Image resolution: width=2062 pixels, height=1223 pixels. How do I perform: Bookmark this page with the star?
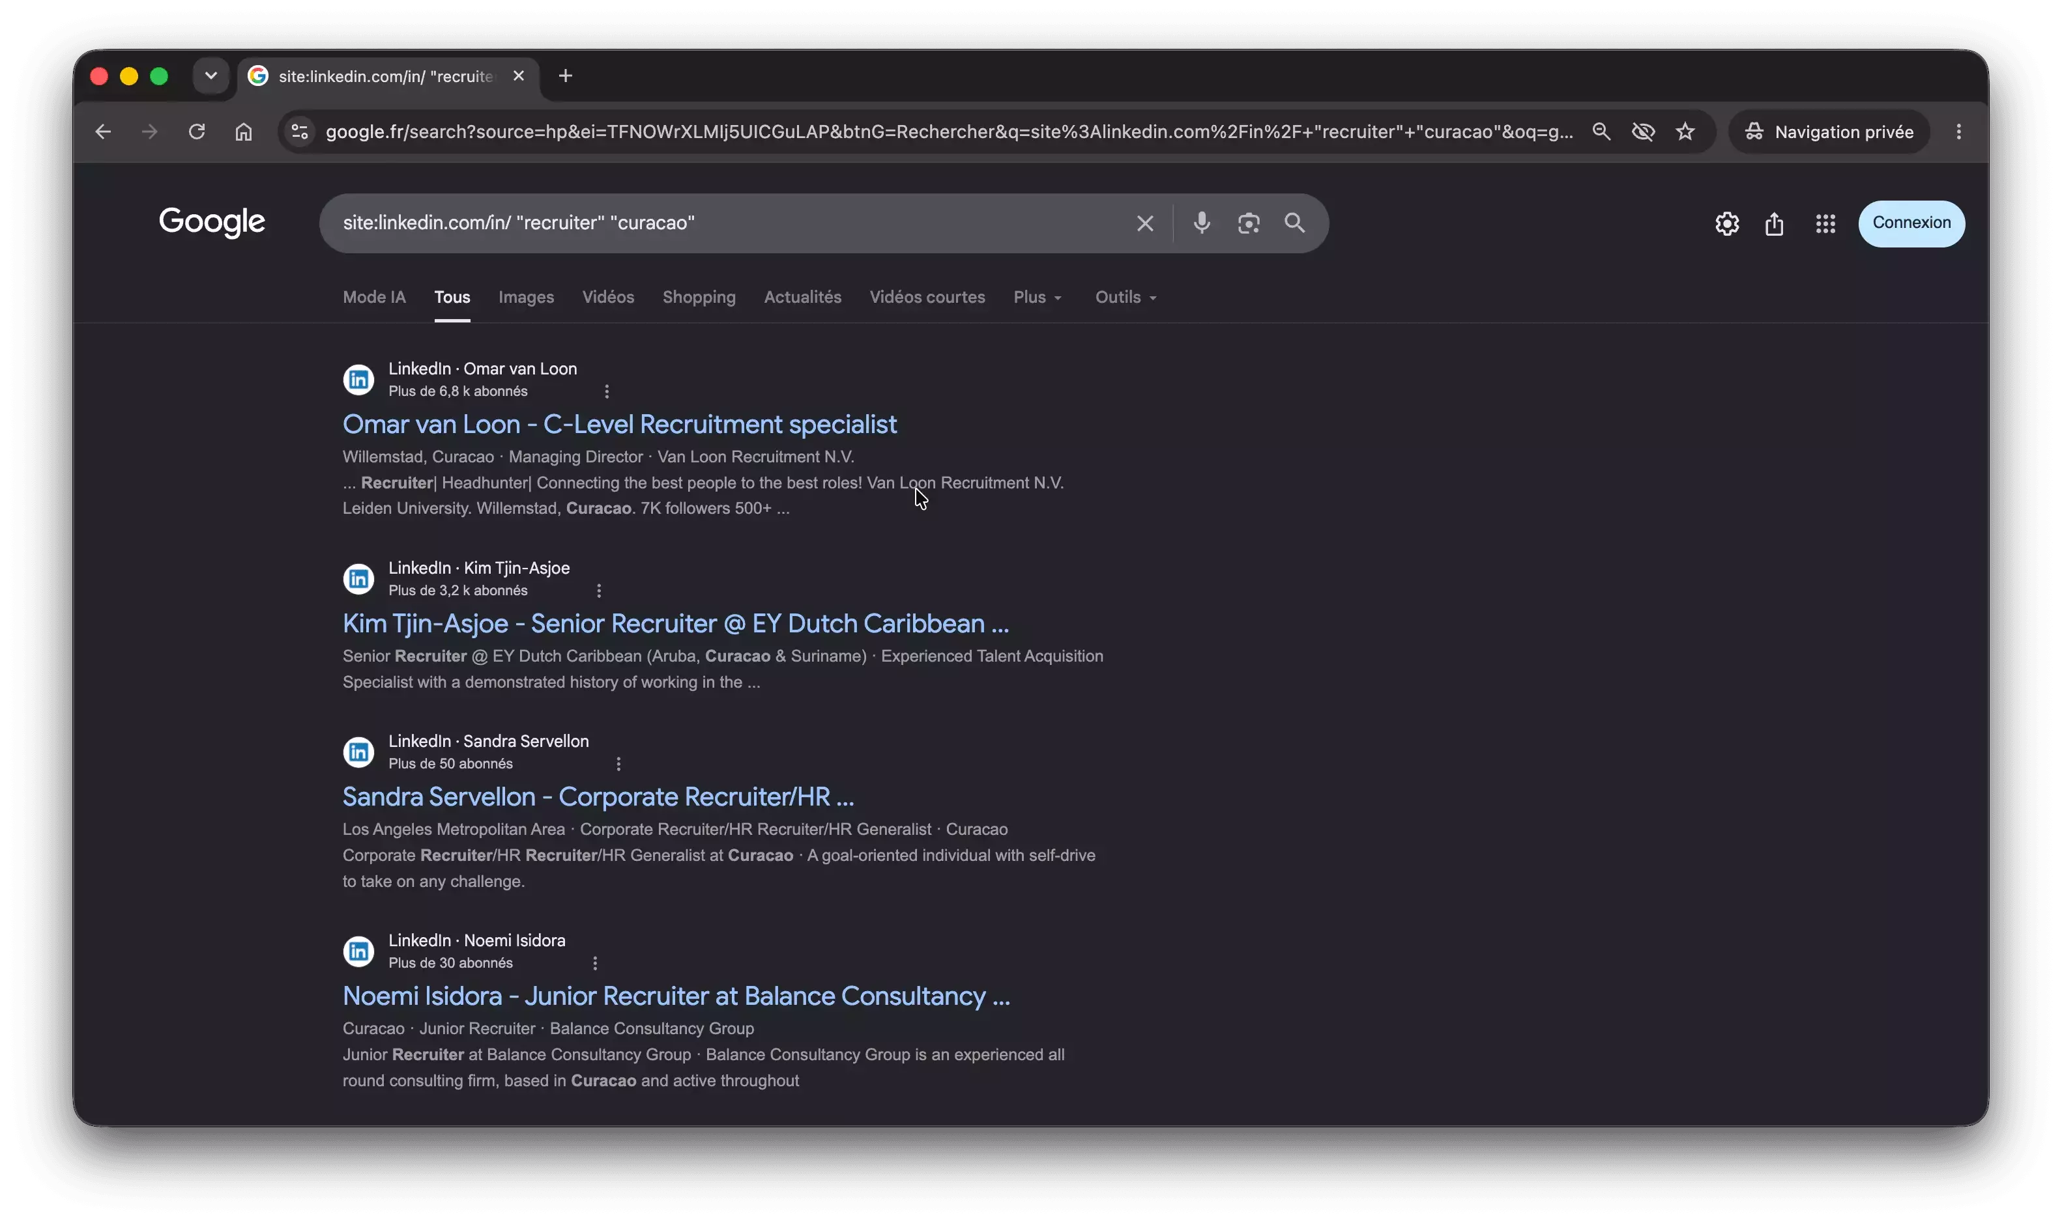pyautogui.click(x=1685, y=132)
